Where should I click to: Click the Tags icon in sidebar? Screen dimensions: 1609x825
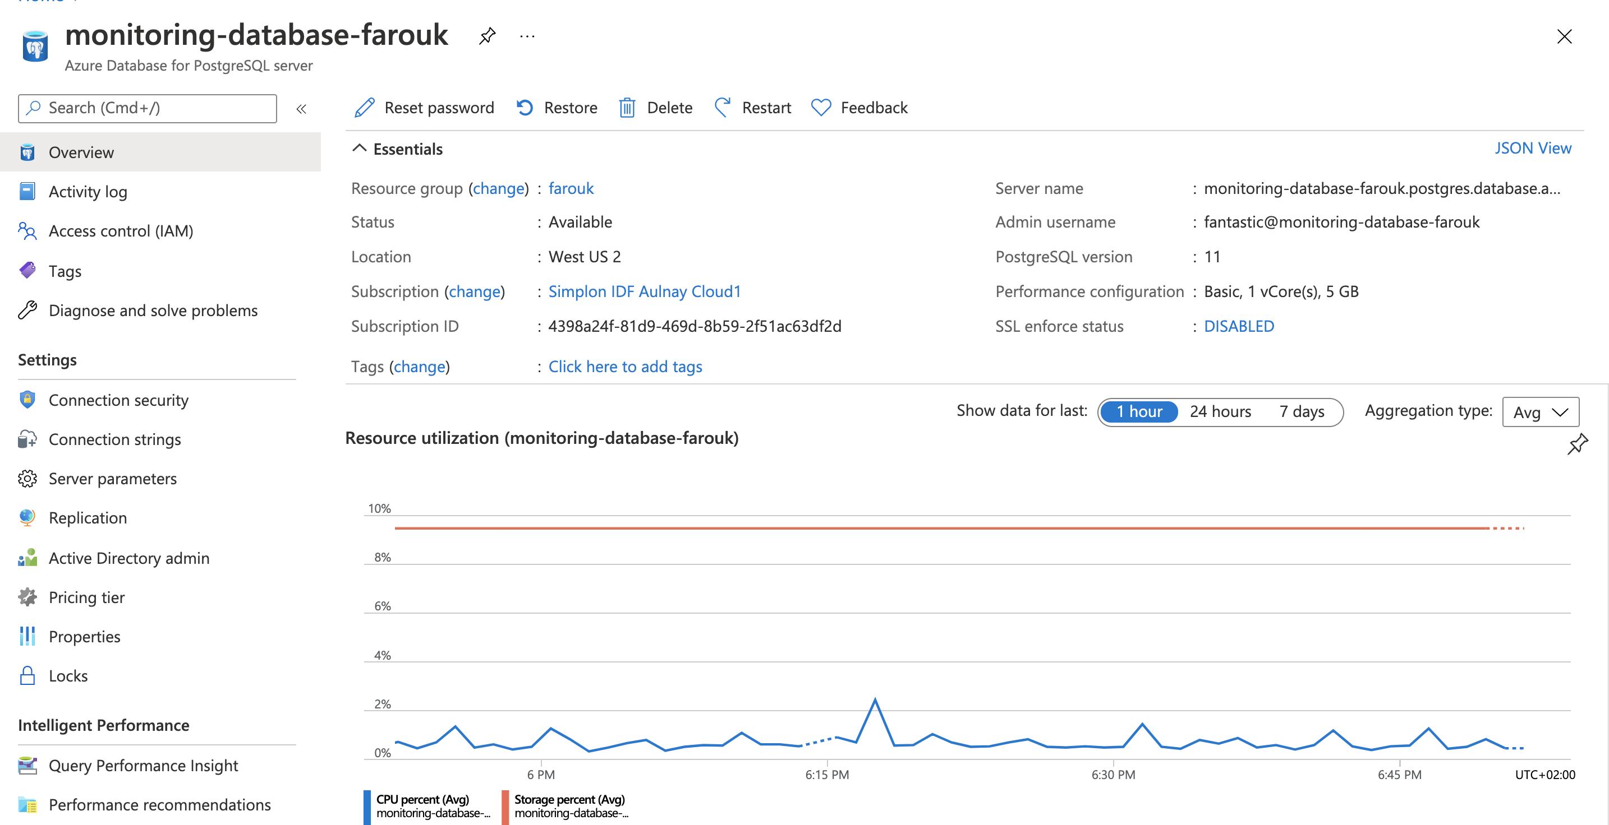tap(27, 270)
